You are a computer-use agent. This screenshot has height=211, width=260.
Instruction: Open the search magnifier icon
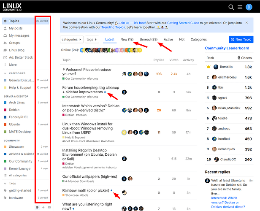[x=231, y=7]
